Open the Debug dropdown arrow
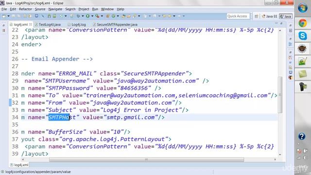Image resolution: width=311 pixels, height=175 pixels. pos(83,16)
